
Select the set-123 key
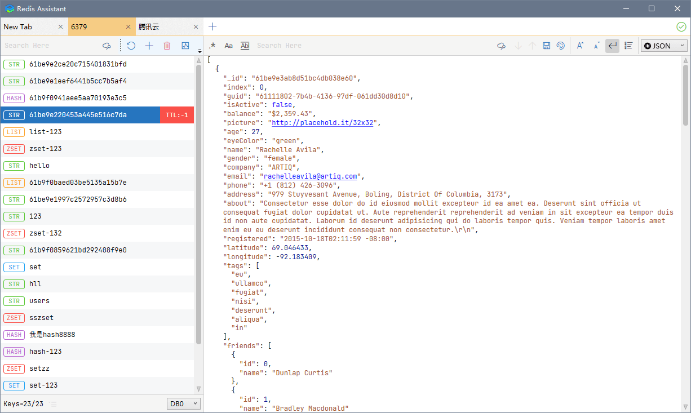[x=97, y=385]
